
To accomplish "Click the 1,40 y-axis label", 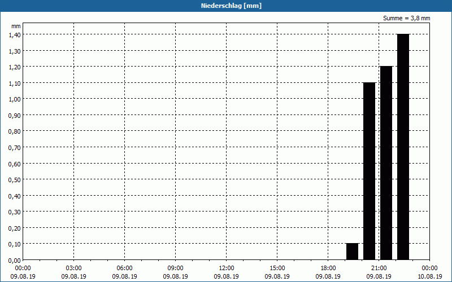I will [x=15, y=35].
